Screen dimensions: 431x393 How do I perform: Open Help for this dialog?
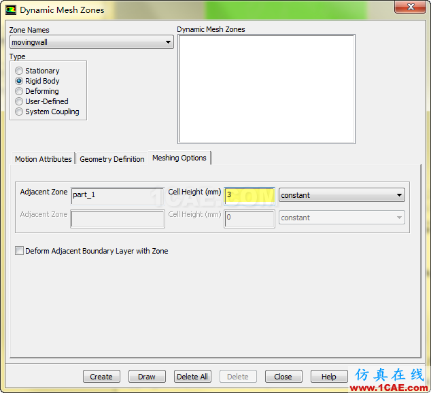pyautogui.click(x=329, y=377)
